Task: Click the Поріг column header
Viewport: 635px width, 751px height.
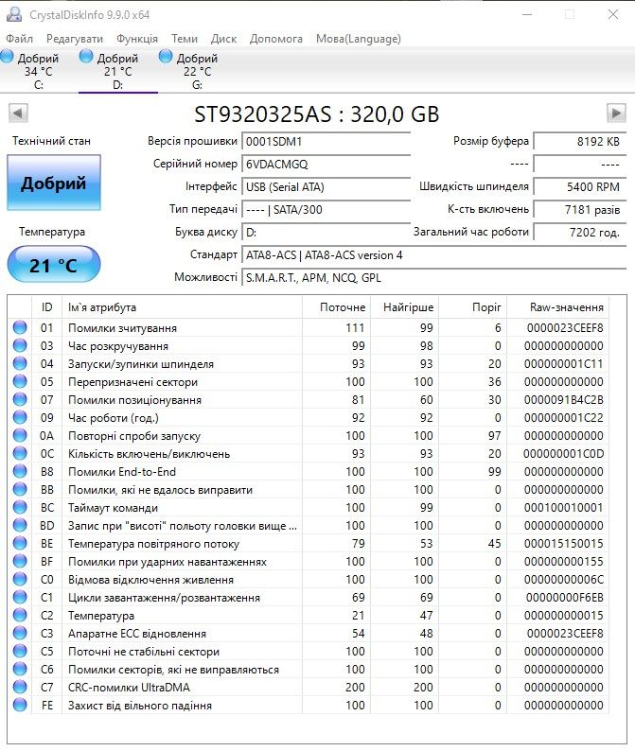Action: tap(473, 307)
